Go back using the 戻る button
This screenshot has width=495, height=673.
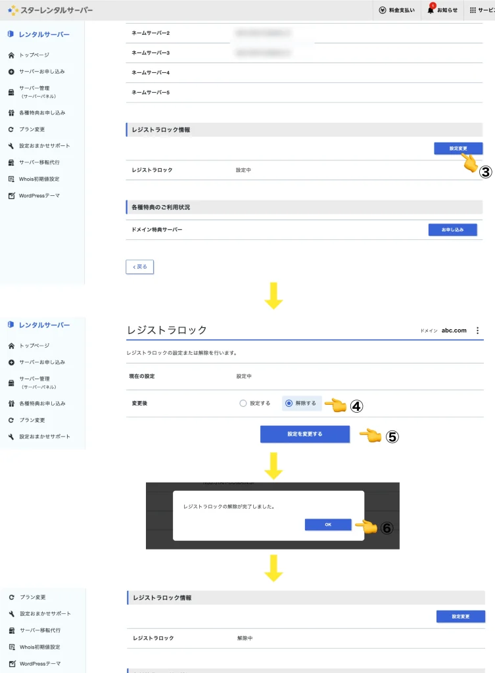click(139, 266)
